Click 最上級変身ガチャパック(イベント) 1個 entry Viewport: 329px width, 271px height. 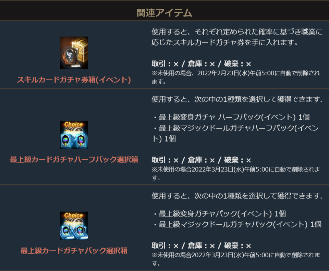[x=219, y=214]
